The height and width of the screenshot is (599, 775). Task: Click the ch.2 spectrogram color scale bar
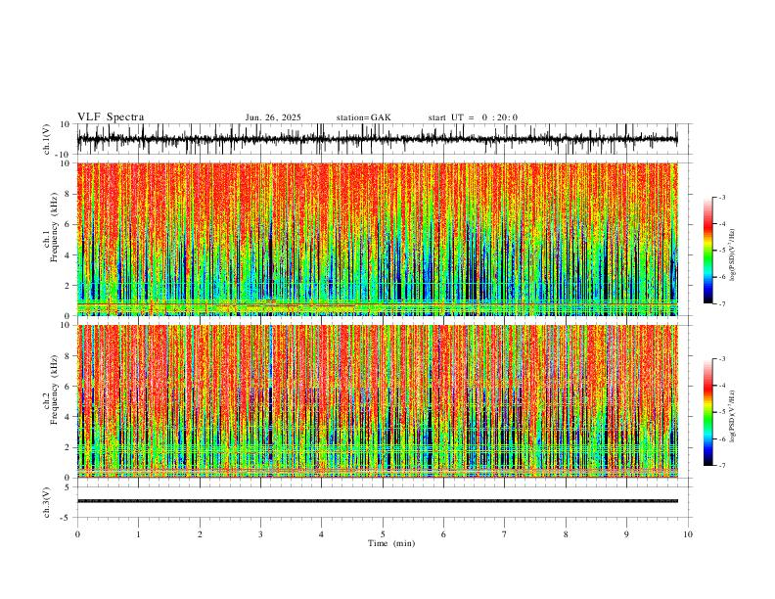(708, 412)
